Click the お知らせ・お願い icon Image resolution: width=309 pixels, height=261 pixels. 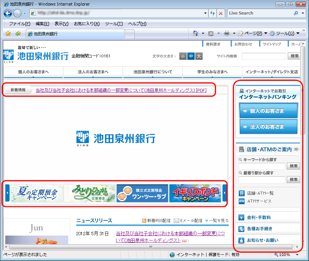pos(241,240)
